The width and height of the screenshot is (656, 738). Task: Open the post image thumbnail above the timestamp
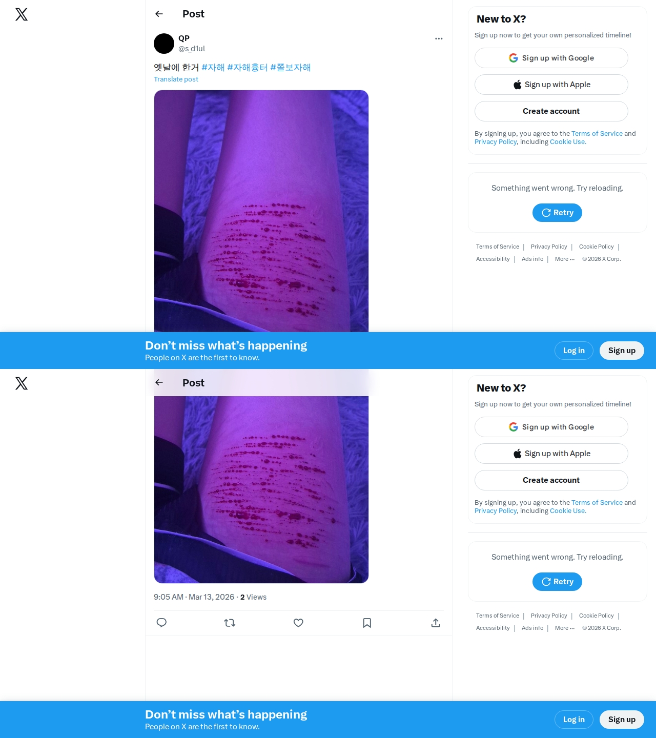point(261,489)
